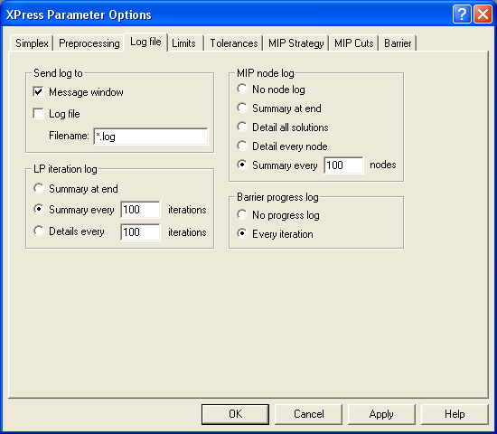This screenshot has width=497, height=434.
Task: Click the Cancel button
Action: (308, 414)
